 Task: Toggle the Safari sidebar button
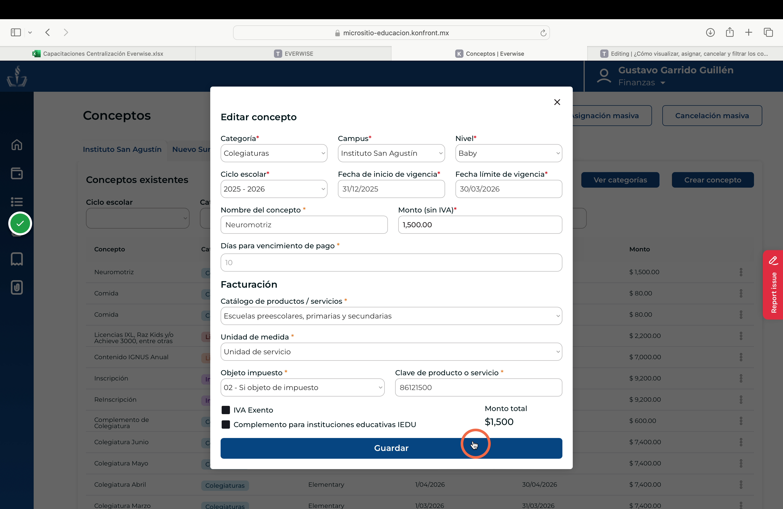tap(16, 32)
